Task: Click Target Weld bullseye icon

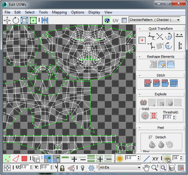Action: click(145, 116)
